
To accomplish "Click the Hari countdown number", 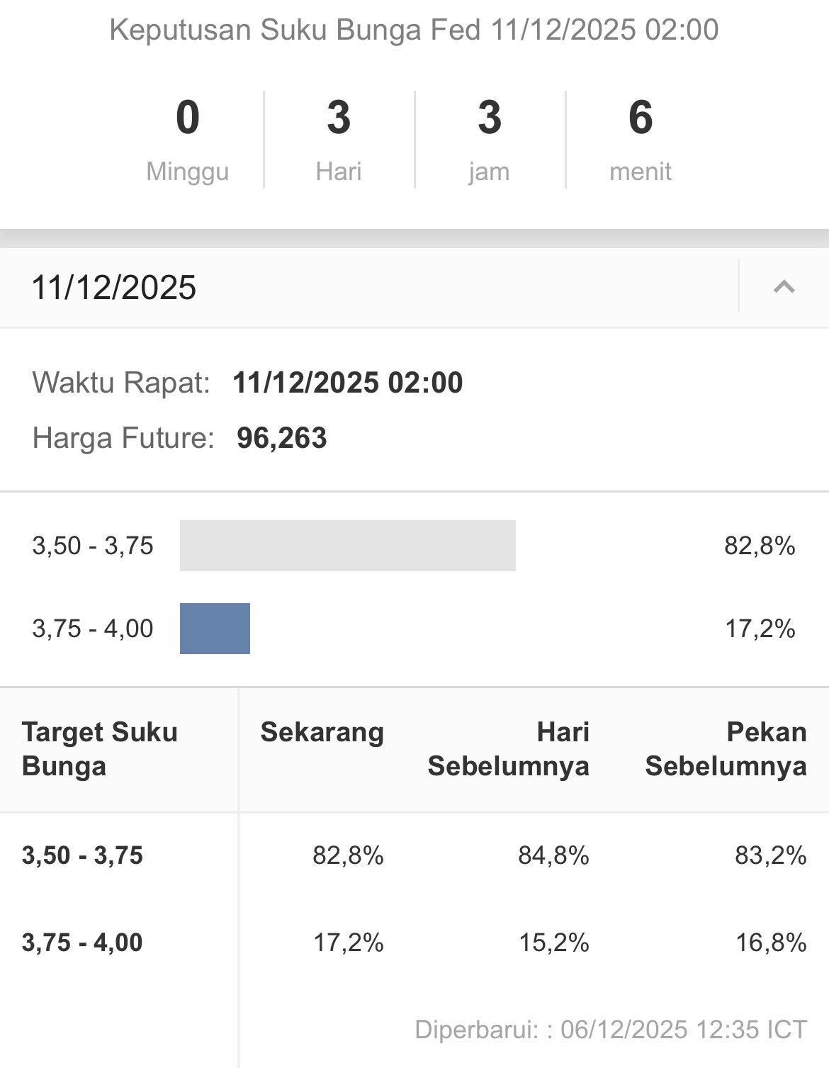I will tap(339, 117).
